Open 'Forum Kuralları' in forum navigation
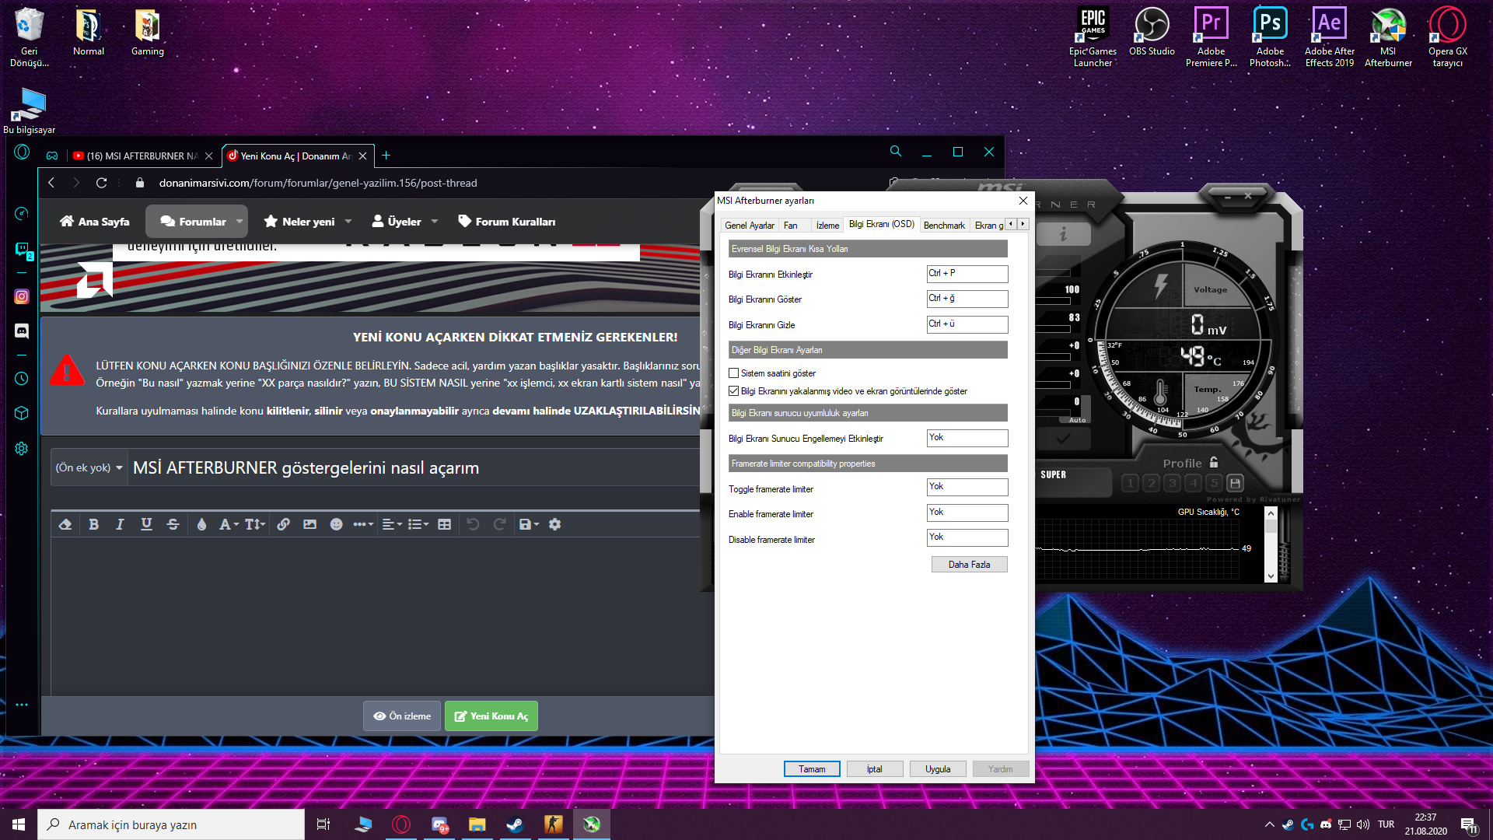 pyautogui.click(x=507, y=222)
